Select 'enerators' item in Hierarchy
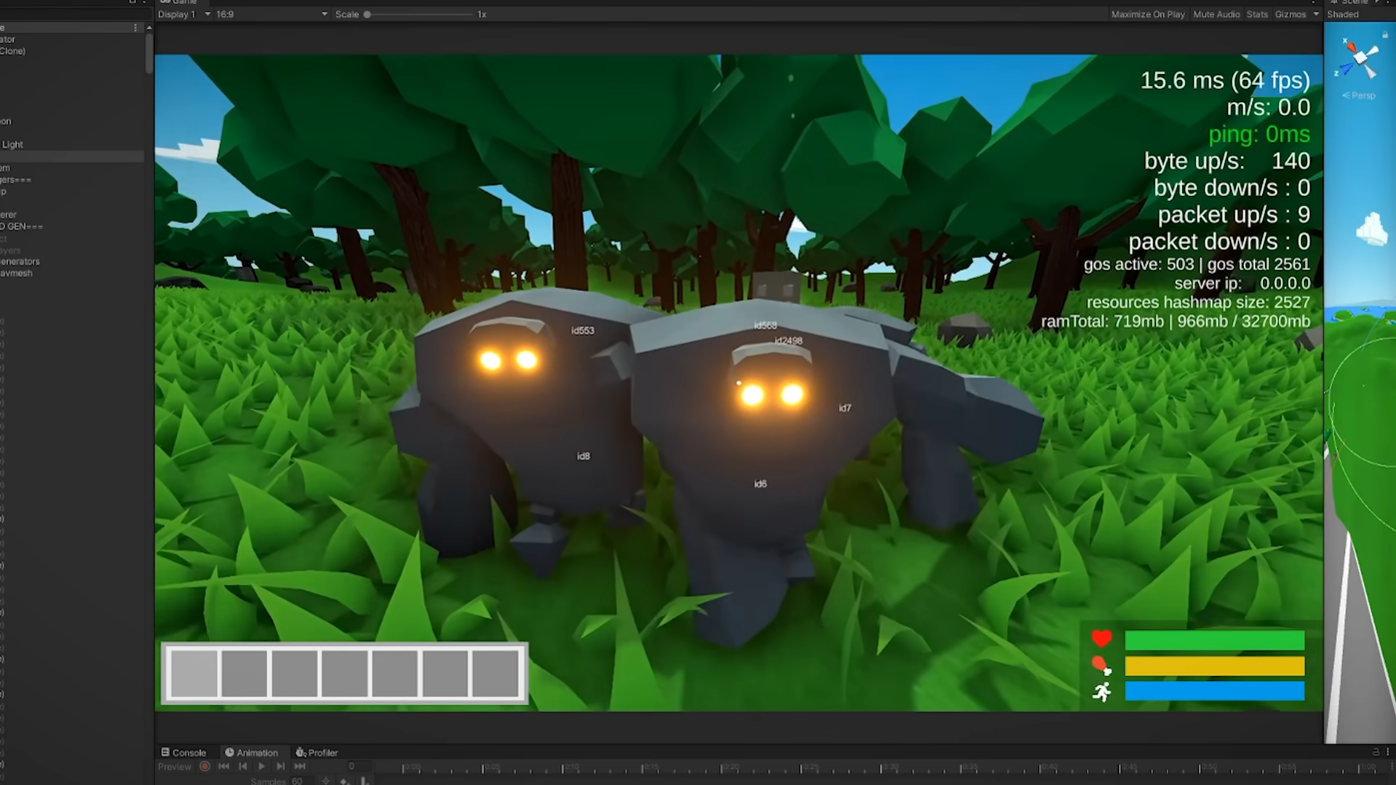Image resolution: width=1396 pixels, height=785 pixels. [x=20, y=262]
